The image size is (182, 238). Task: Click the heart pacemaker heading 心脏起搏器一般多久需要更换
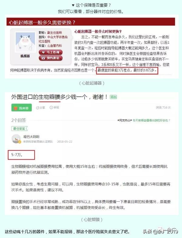pos(42,22)
